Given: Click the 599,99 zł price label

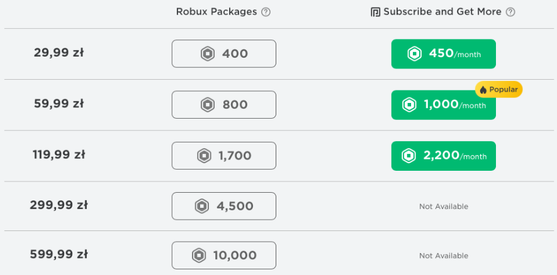Looking at the screenshot, I should tap(59, 254).
